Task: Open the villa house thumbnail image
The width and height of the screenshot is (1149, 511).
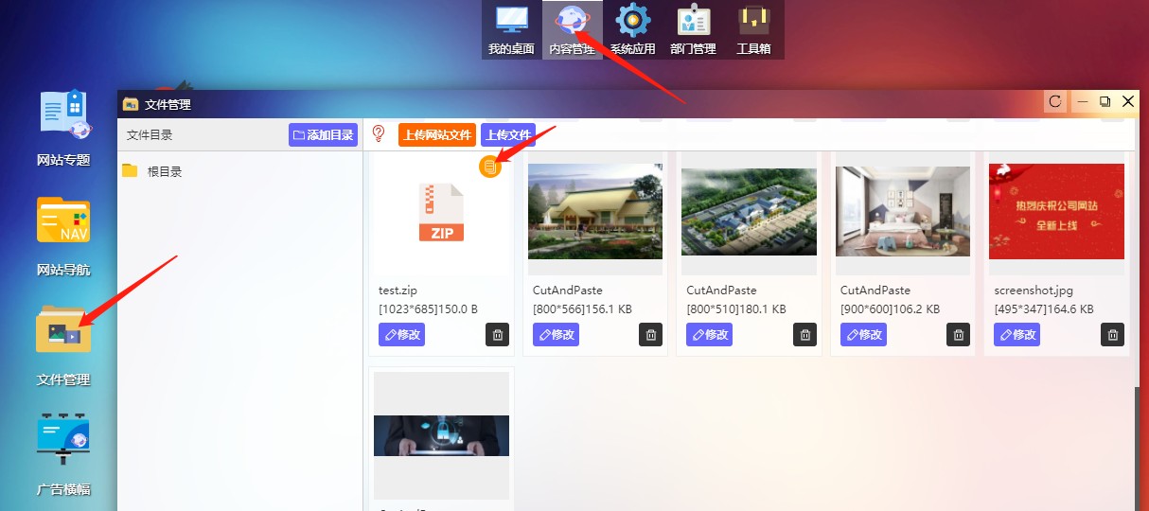Action: [x=595, y=209]
